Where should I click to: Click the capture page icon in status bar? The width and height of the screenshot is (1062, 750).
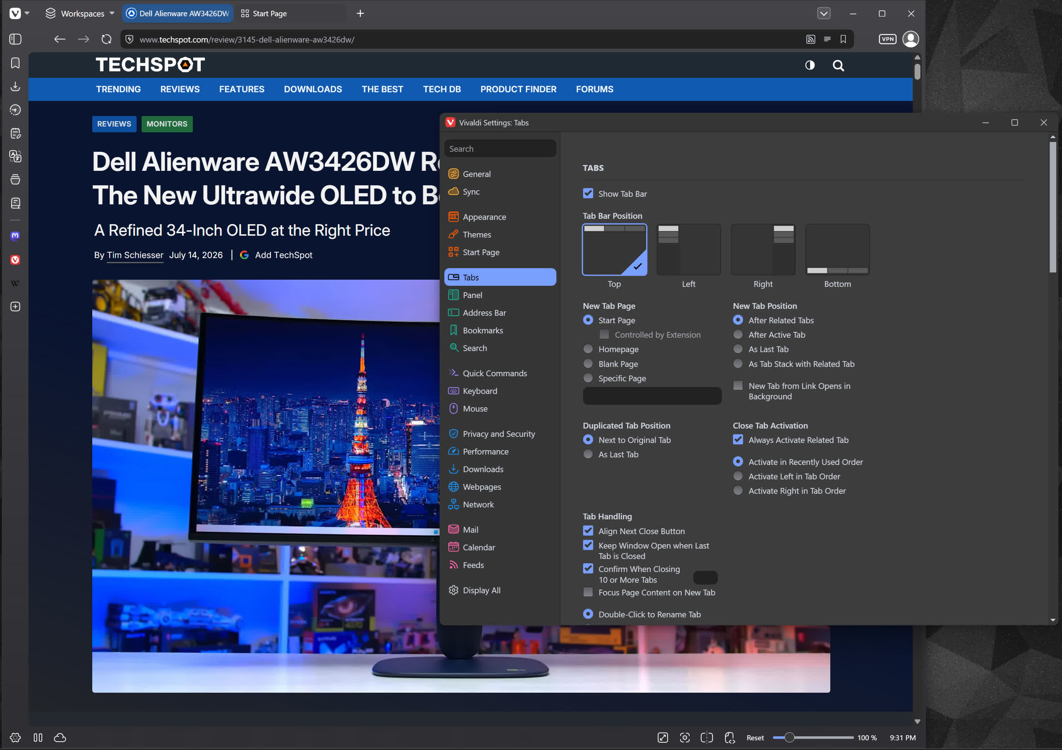click(x=685, y=737)
